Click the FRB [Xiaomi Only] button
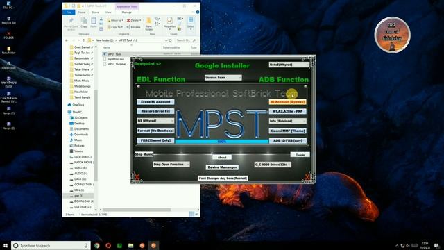Viewport: 444px width, 250px height. tap(155, 140)
